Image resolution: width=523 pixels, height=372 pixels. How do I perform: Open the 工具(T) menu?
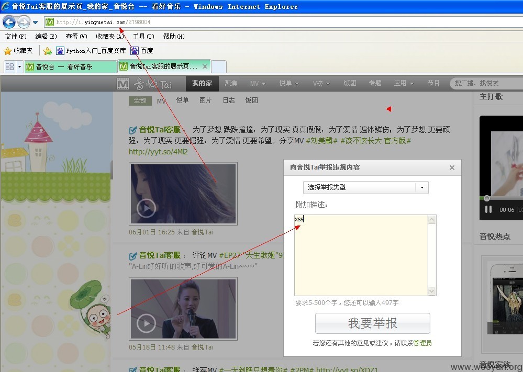pos(143,36)
